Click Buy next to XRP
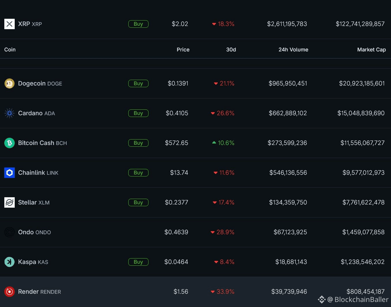 point(138,24)
